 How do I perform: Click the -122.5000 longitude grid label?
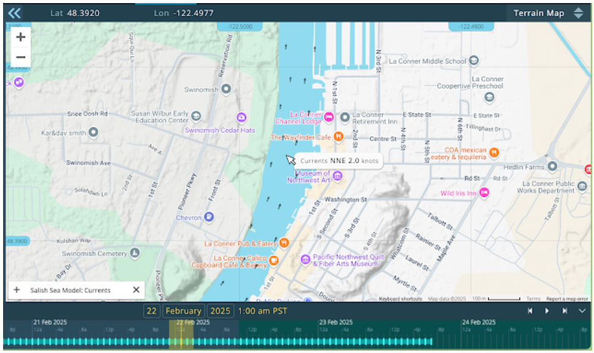coord(240,26)
